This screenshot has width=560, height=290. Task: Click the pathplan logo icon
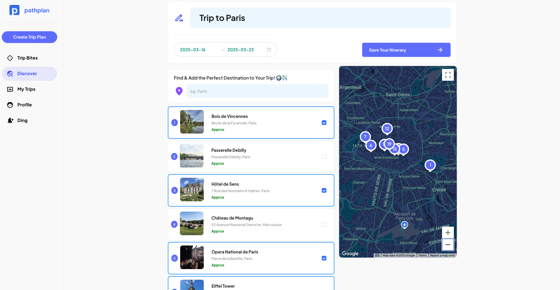click(14, 10)
